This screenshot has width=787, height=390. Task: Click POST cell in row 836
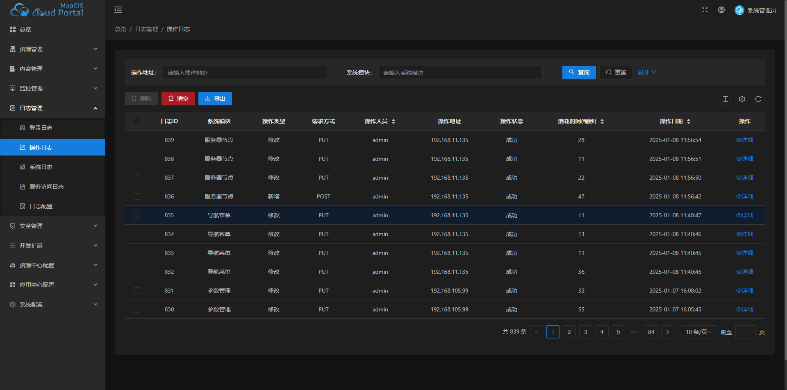click(x=323, y=196)
